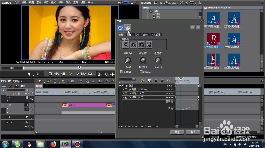This screenshot has height=148, width=265.
Task: Select the fourth 分割 split-direction icon
Action: [x=149, y=45]
